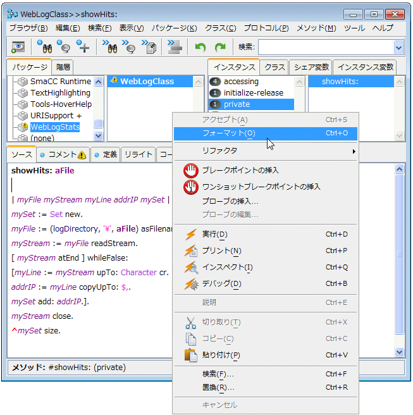Click the green undo arrow in toolbar
This screenshot has width=413, height=415.
pyautogui.click(x=200, y=47)
